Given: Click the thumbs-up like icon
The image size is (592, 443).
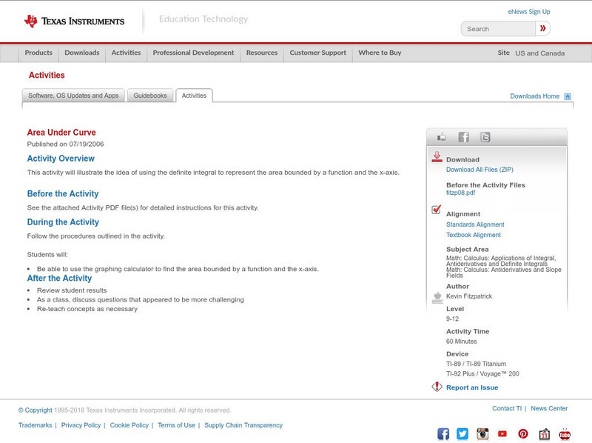Looking at the screenshot, I should click(x=442, y=137).
